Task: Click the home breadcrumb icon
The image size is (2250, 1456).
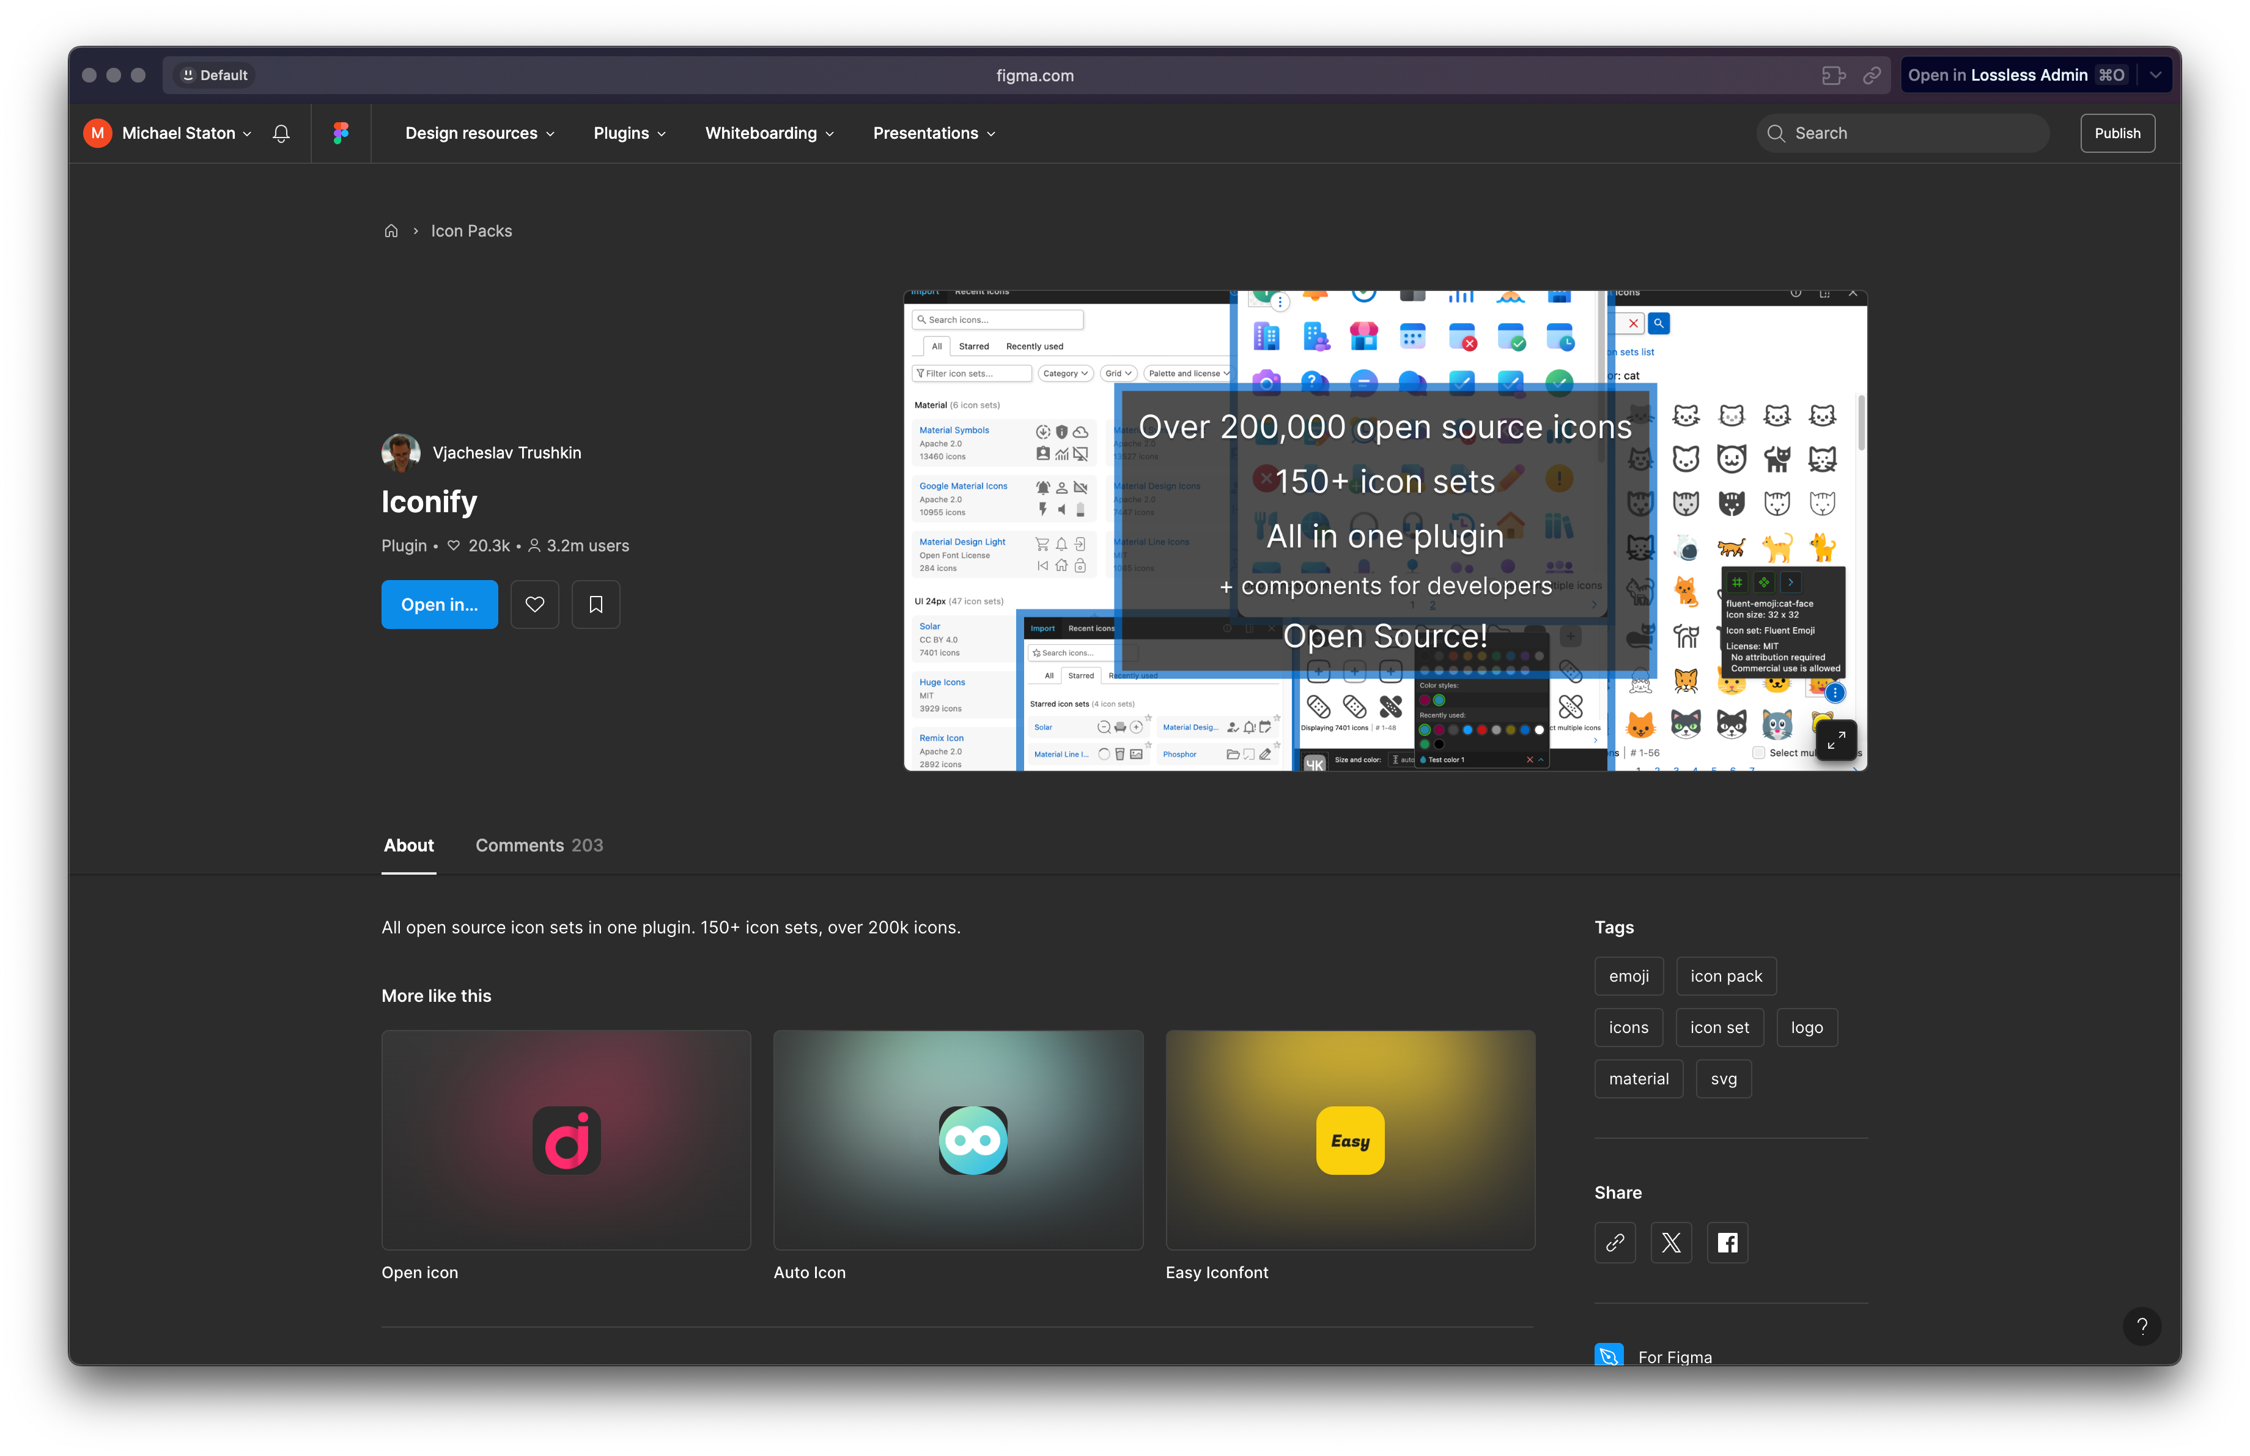Action: 391,230
